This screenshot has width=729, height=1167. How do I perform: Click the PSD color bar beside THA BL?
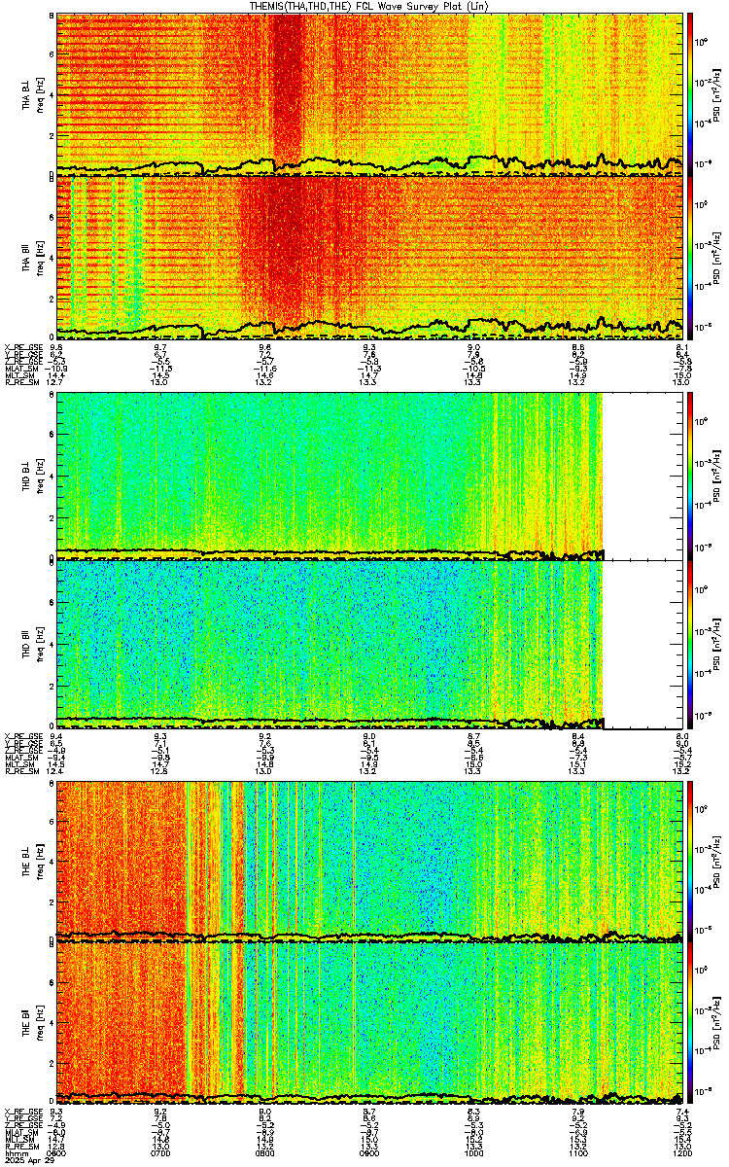690,93
